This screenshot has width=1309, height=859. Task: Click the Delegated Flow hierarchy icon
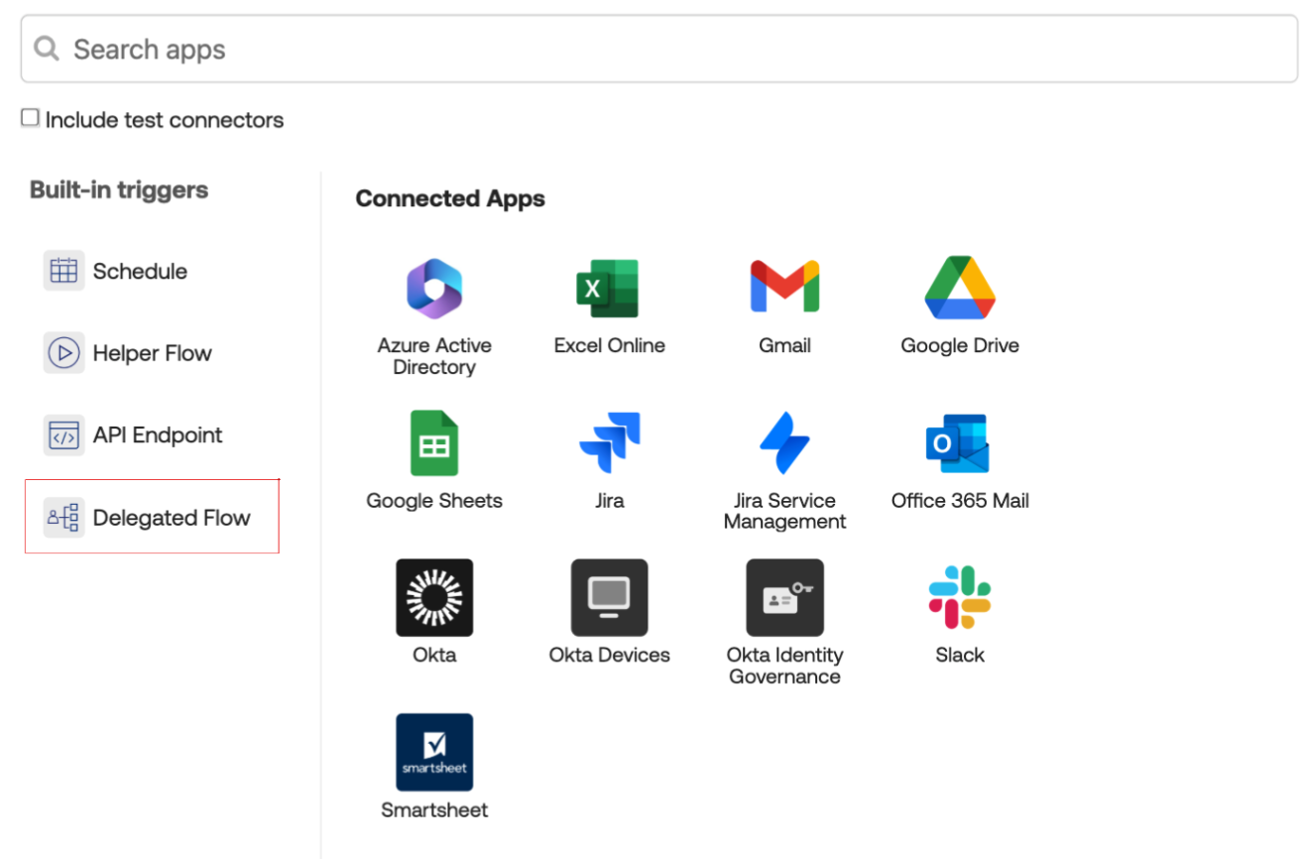click(63, 518)
